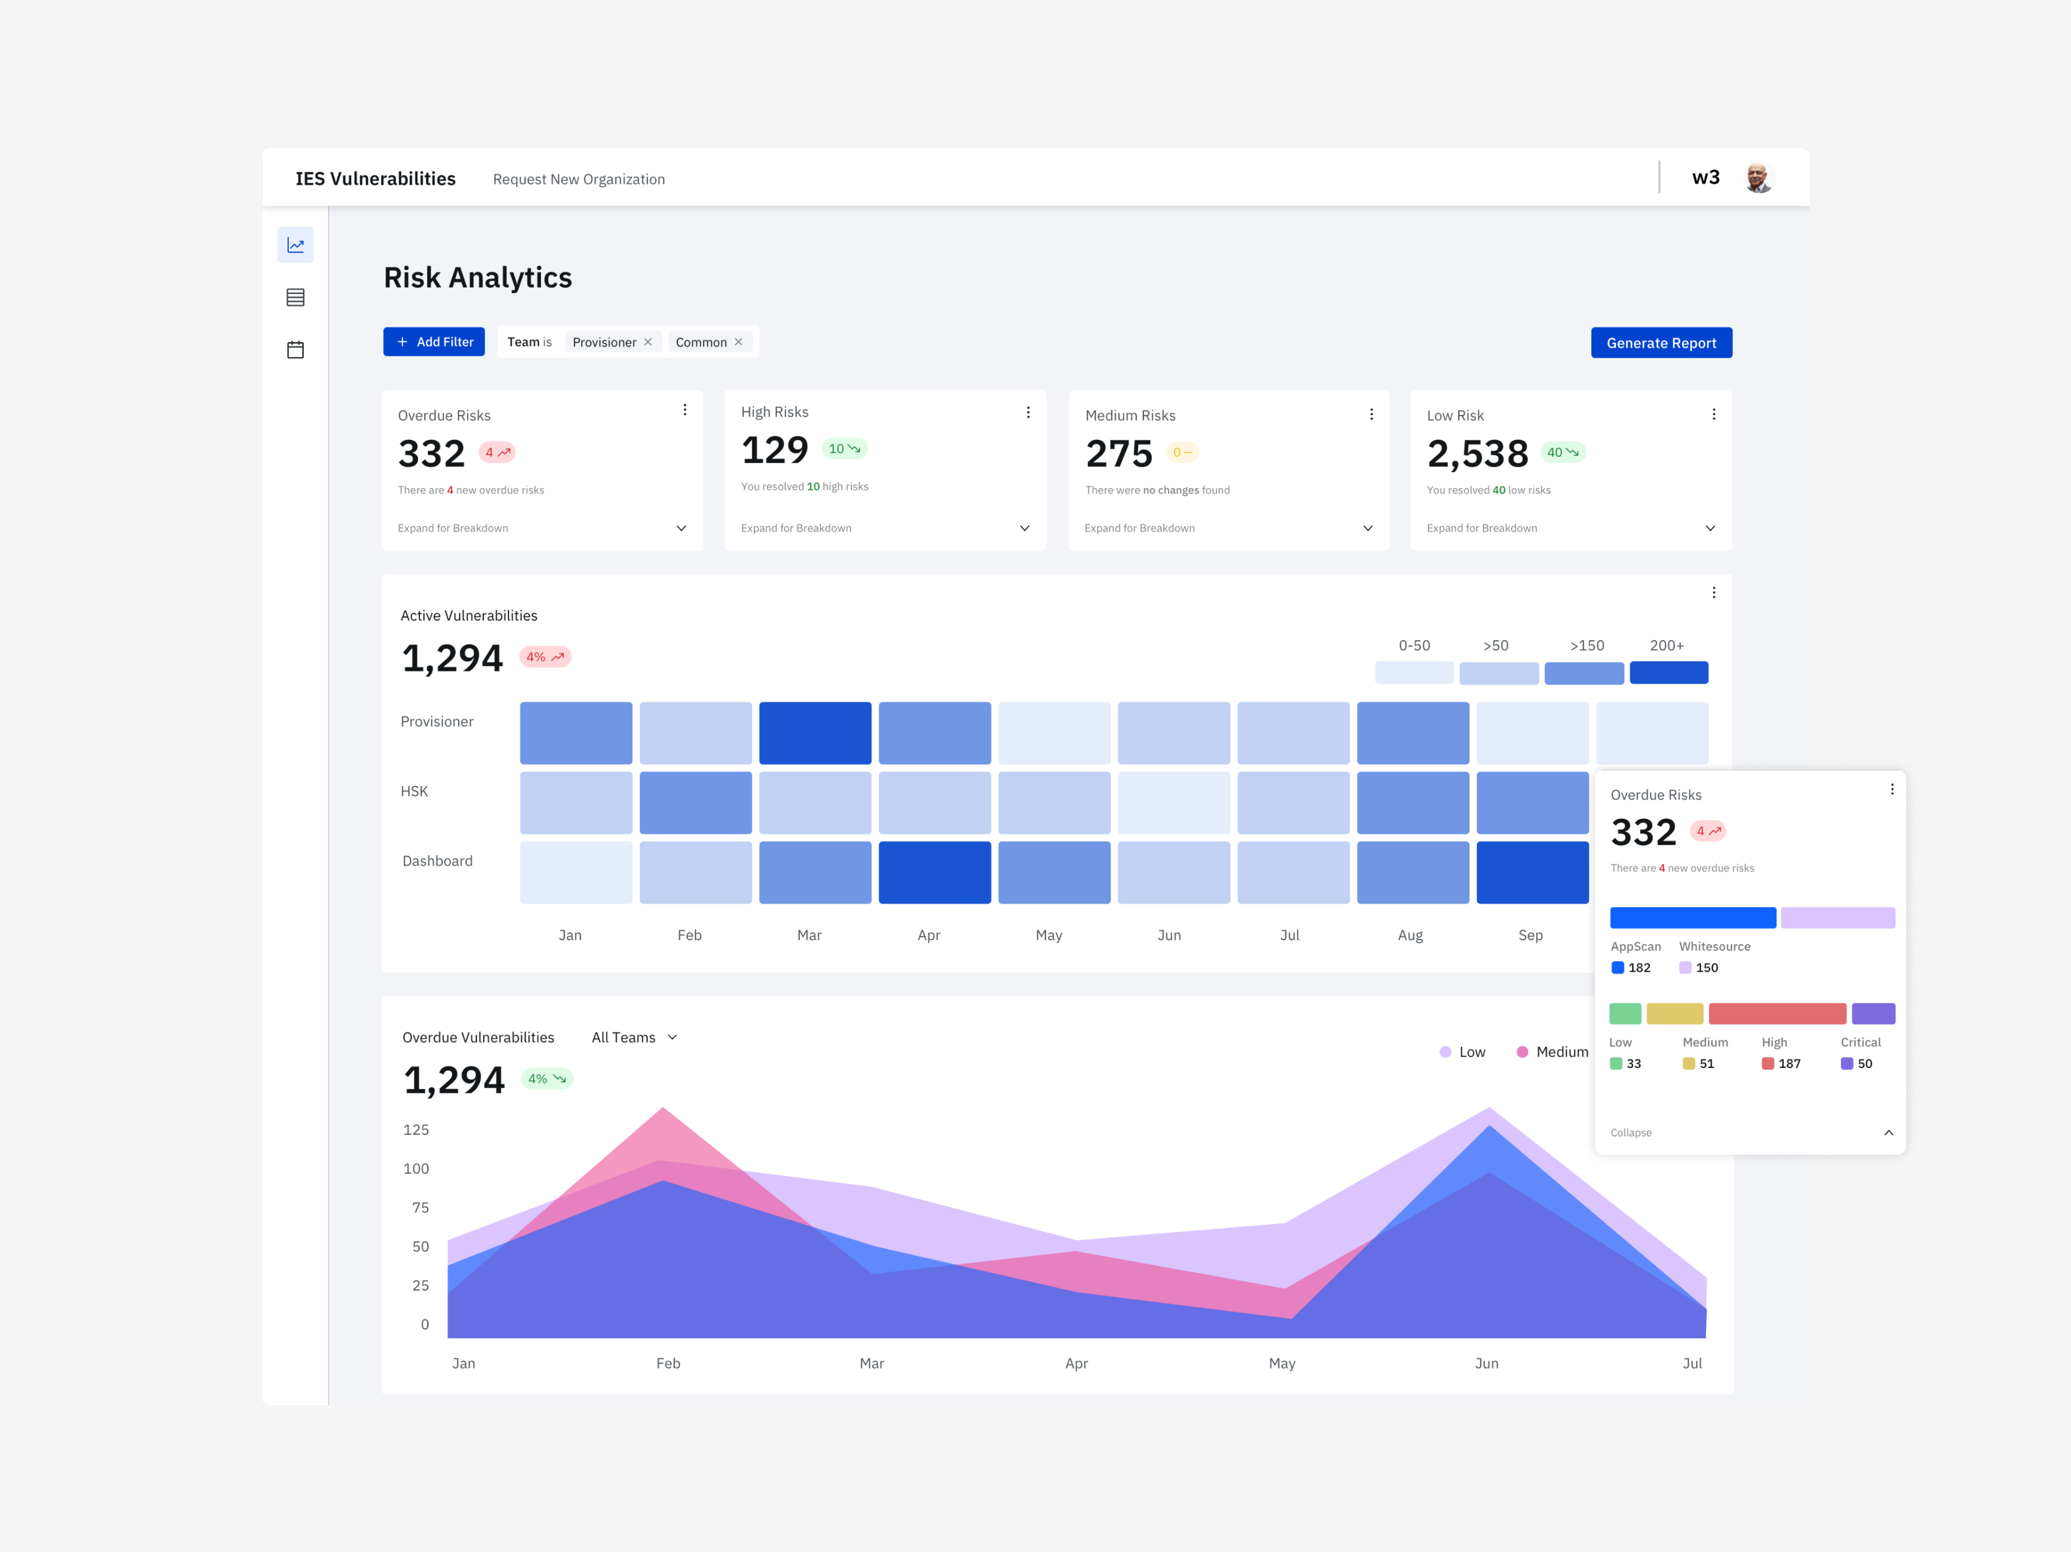Viewport: 2071px width, 1552px height.
Task: Click the 2,538 Low Risk count
Action: tap(1477, 454)
